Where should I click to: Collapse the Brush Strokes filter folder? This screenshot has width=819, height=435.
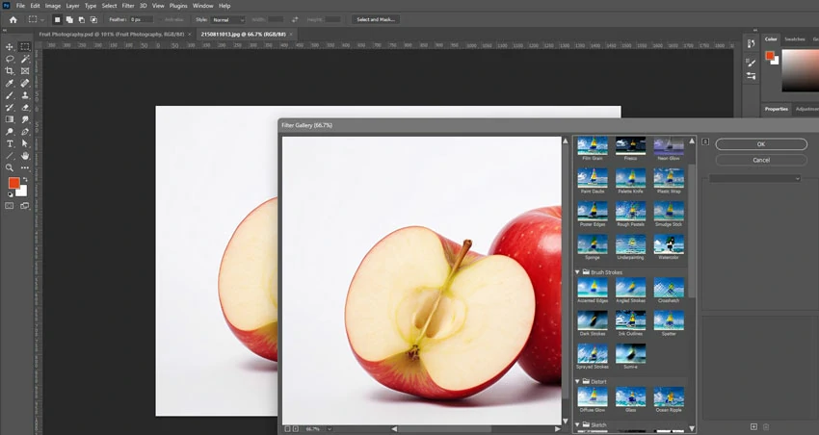click(x=578, y=272)
